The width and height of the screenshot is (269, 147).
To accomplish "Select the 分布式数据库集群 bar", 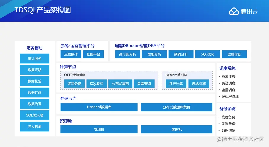I will pos(177,107).
